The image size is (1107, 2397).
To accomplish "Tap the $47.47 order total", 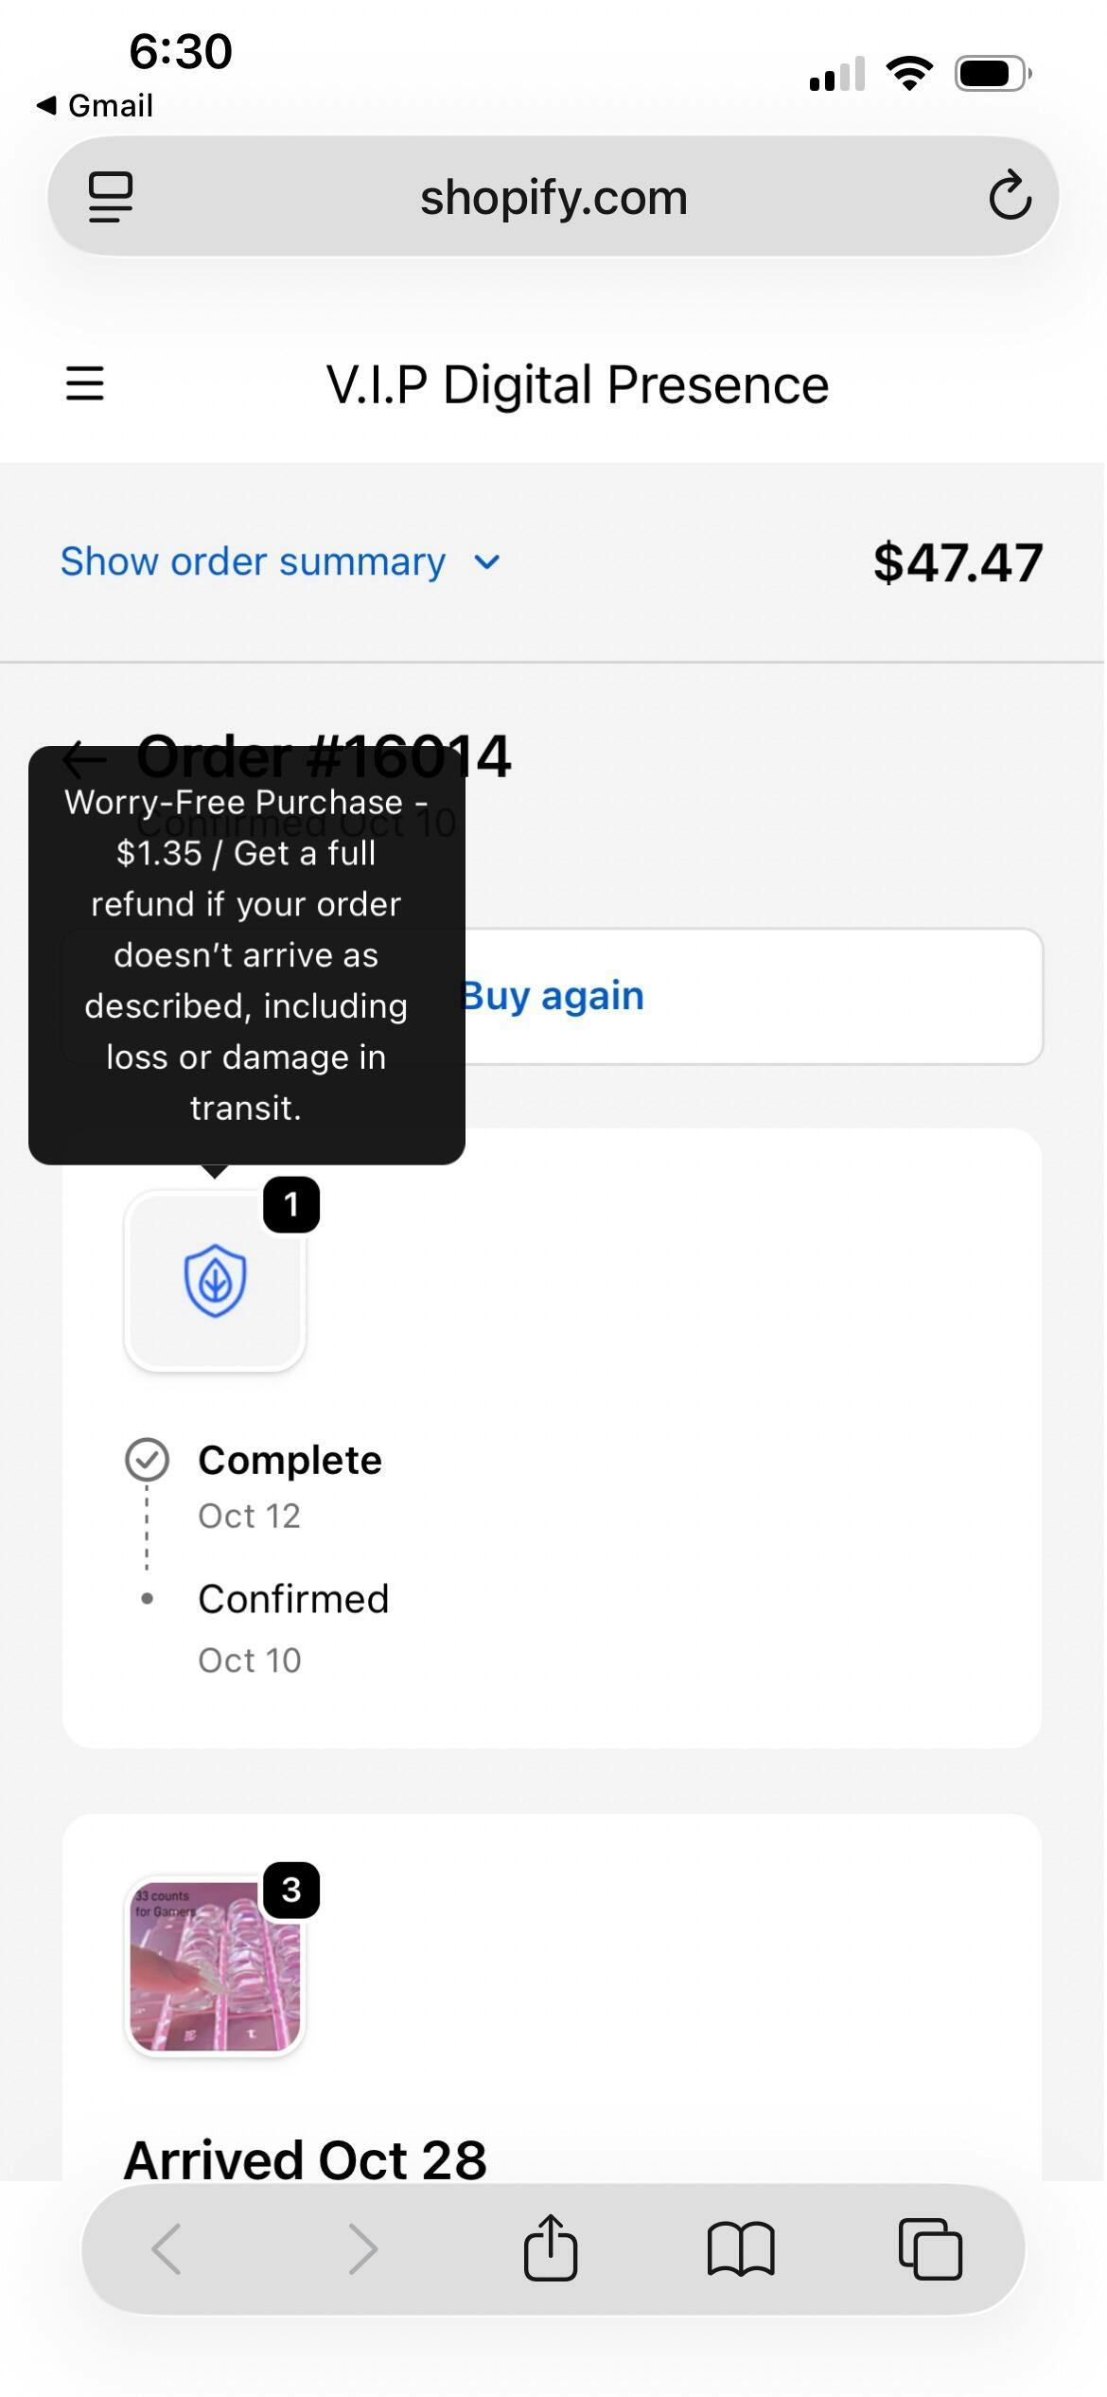I will 957,562.
